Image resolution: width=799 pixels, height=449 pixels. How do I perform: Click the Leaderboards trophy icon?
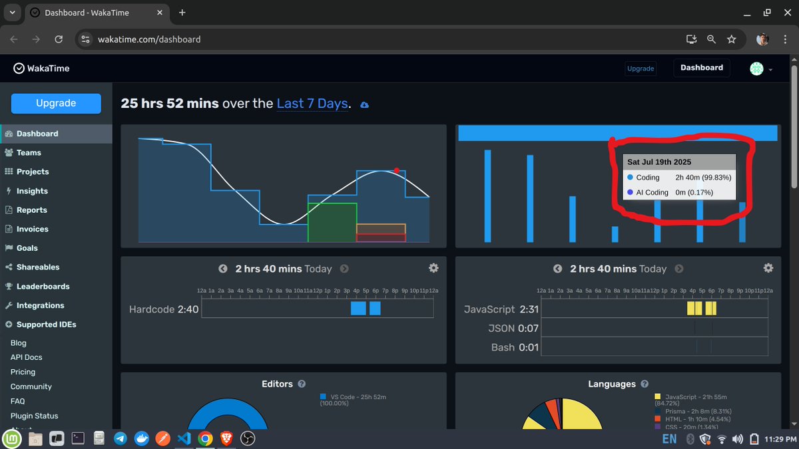click(9, 287)
